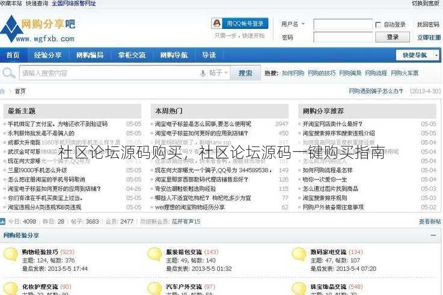443x295 pixels.
Task: Open announcement 网购遇到骗子怎么办?
Action: point(376,91)
